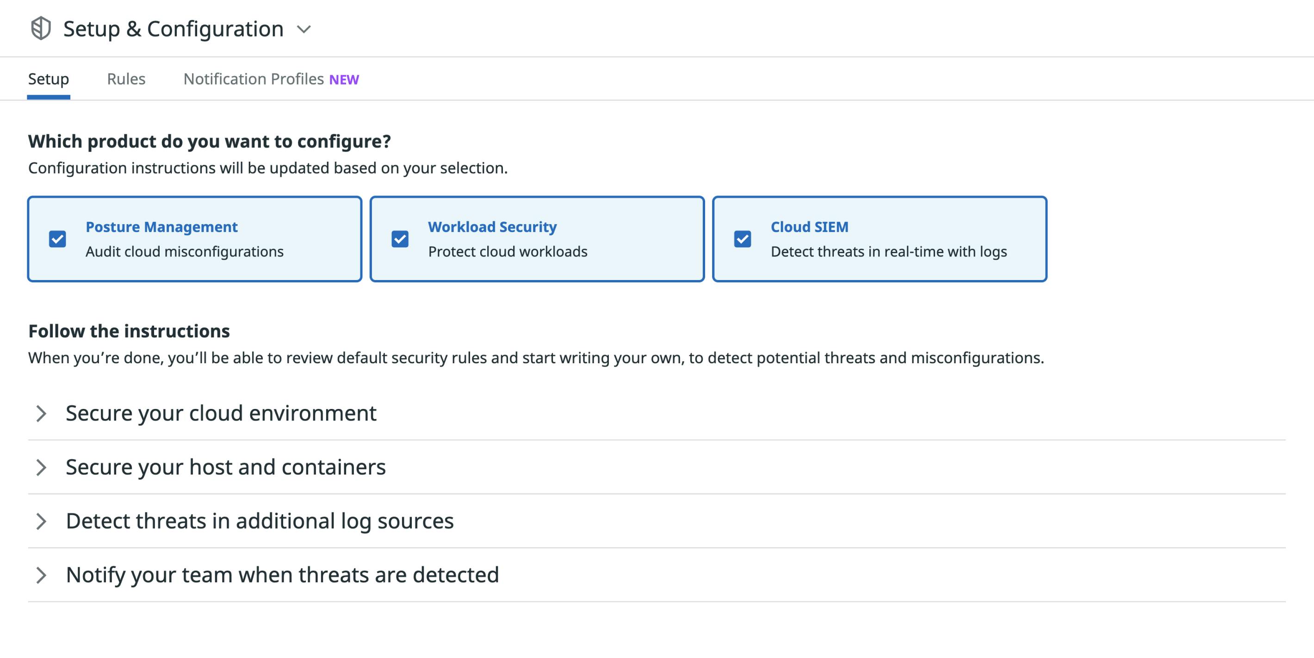The width and height of the screenshot is (1314, 658).
Task: Click the security shield icon in header
Action: coord(41,29)
